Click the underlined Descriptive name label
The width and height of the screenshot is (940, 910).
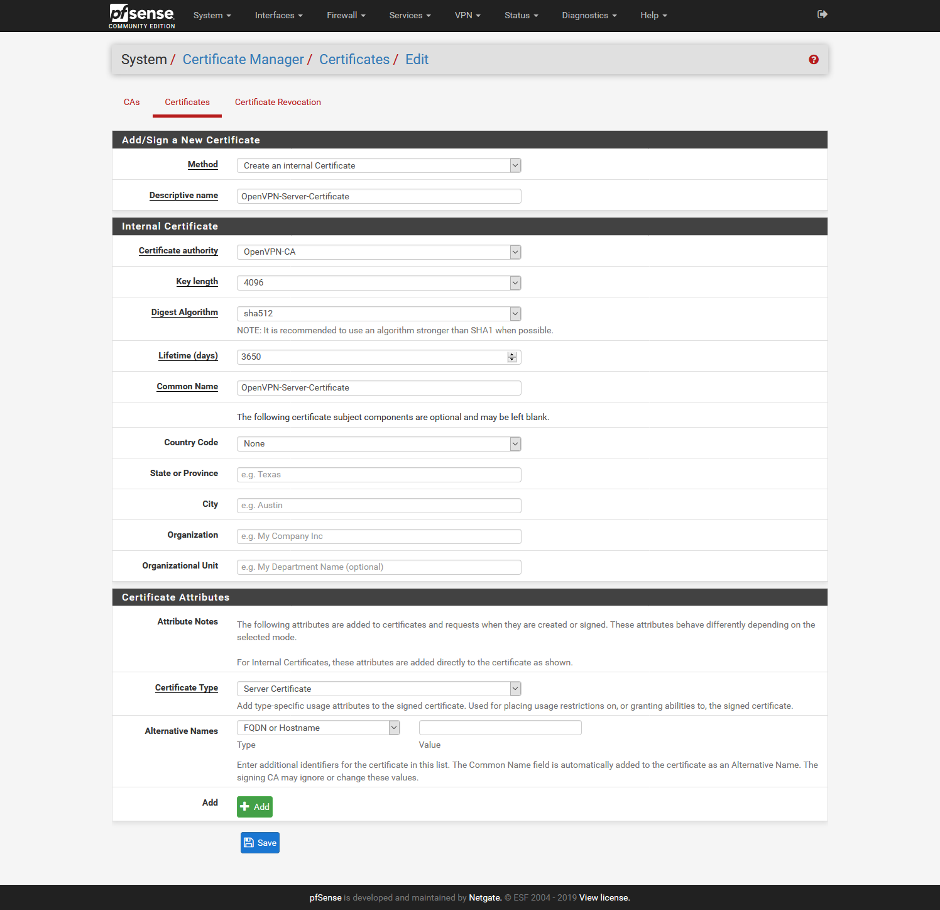(183, 195)
